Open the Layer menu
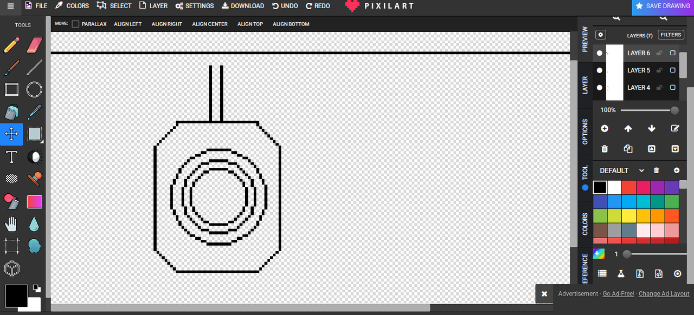 (x=153, y=6)
